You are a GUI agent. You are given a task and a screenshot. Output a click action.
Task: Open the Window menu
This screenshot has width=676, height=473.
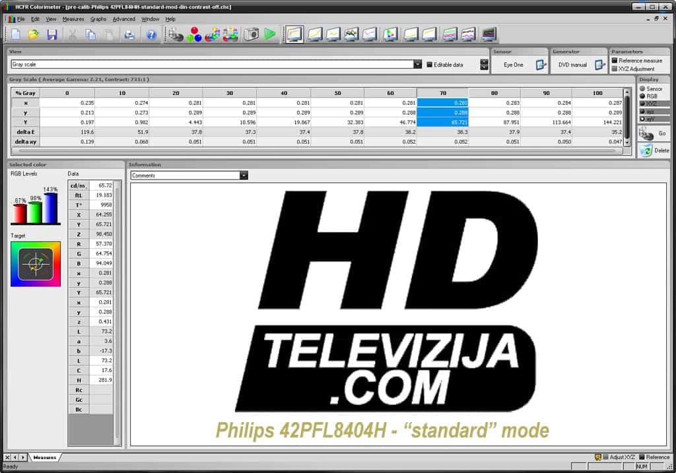click(x=151, y=19)
